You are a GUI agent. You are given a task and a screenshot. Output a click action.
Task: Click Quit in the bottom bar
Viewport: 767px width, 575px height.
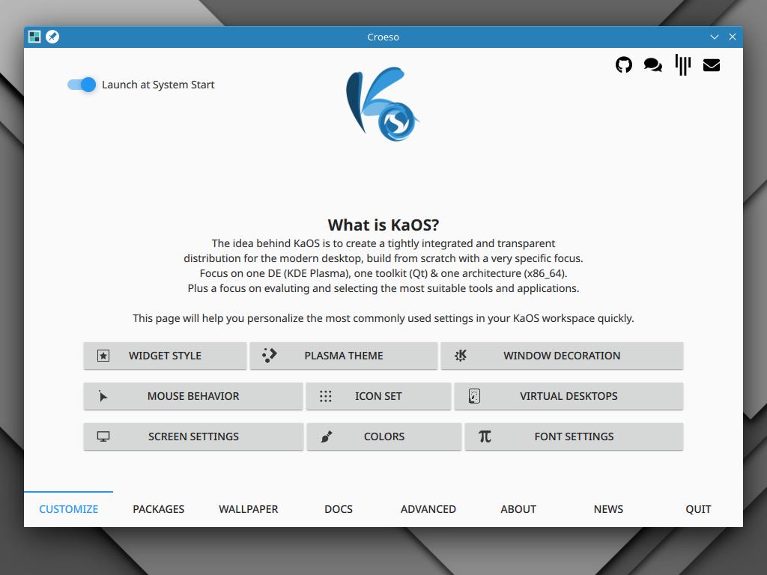click(698, 509)
